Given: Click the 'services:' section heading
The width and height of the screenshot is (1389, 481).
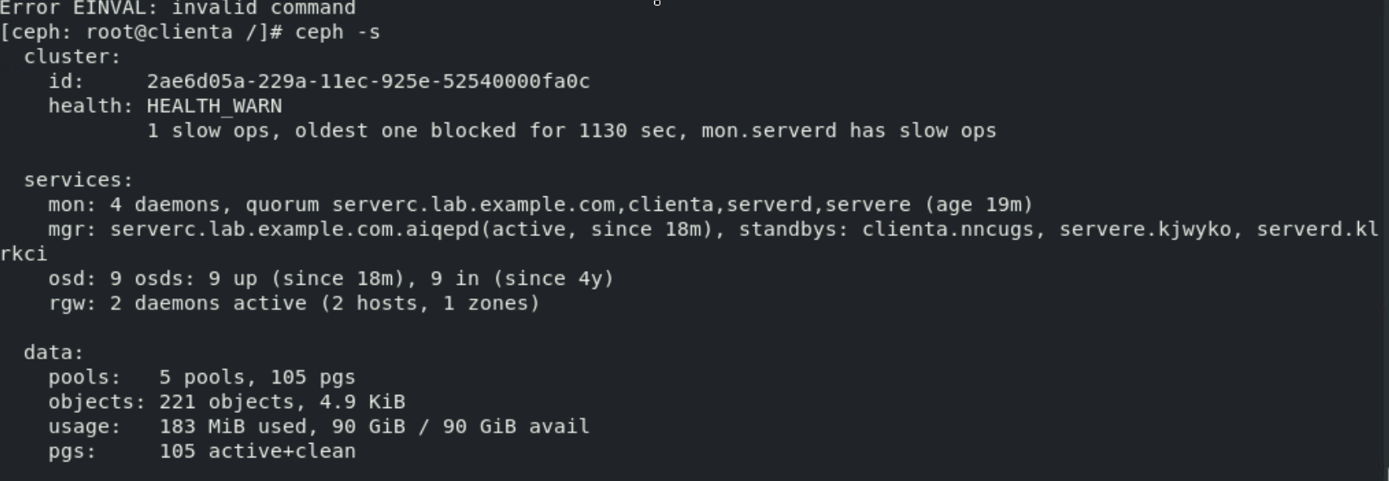Looking at the screenshot, I should pyautogui.click(x=78, y=180).
